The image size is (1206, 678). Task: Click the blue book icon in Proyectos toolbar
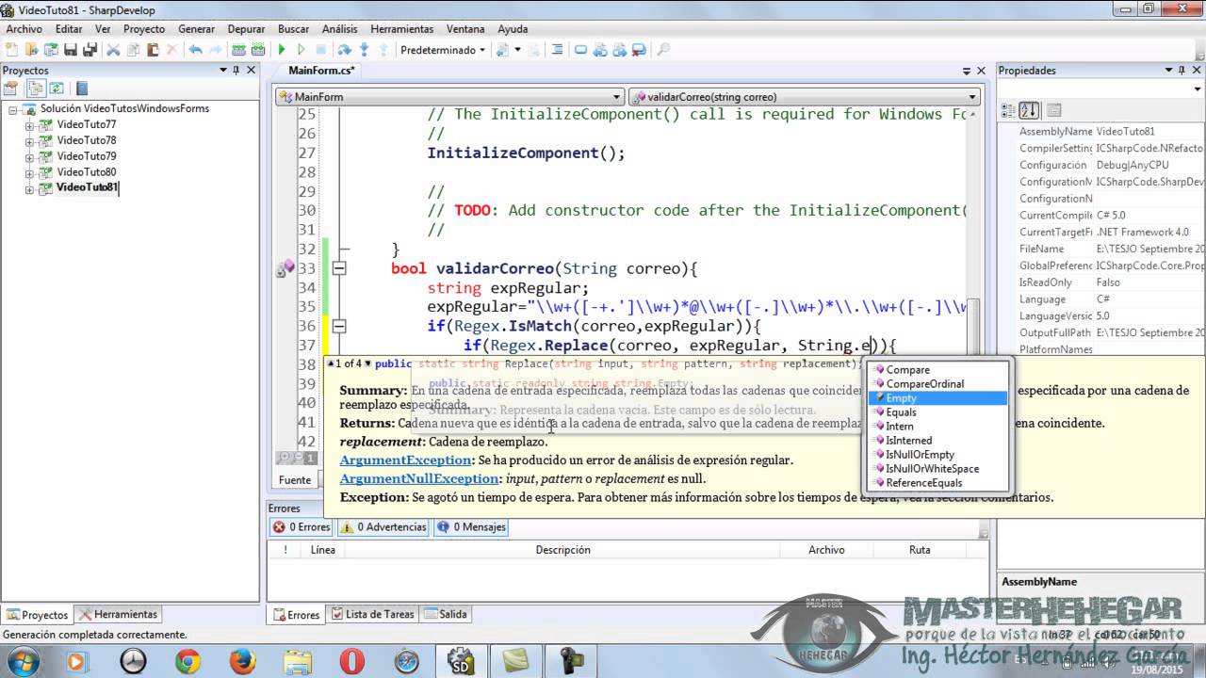[x=82, y=89]
